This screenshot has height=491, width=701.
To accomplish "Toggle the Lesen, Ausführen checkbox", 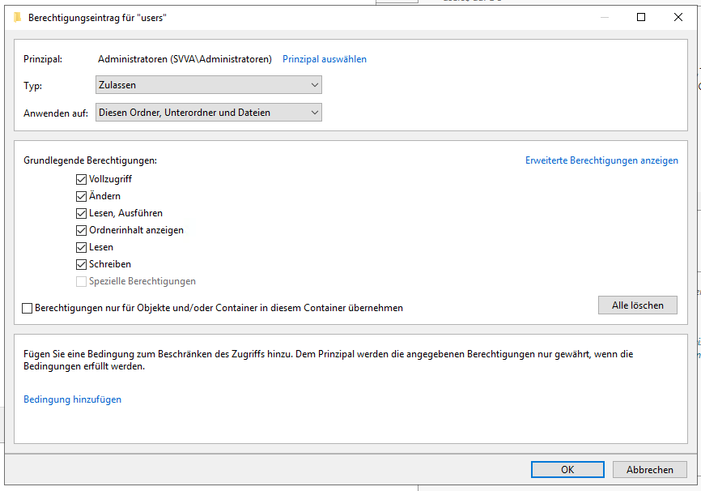I will point(81,214).
